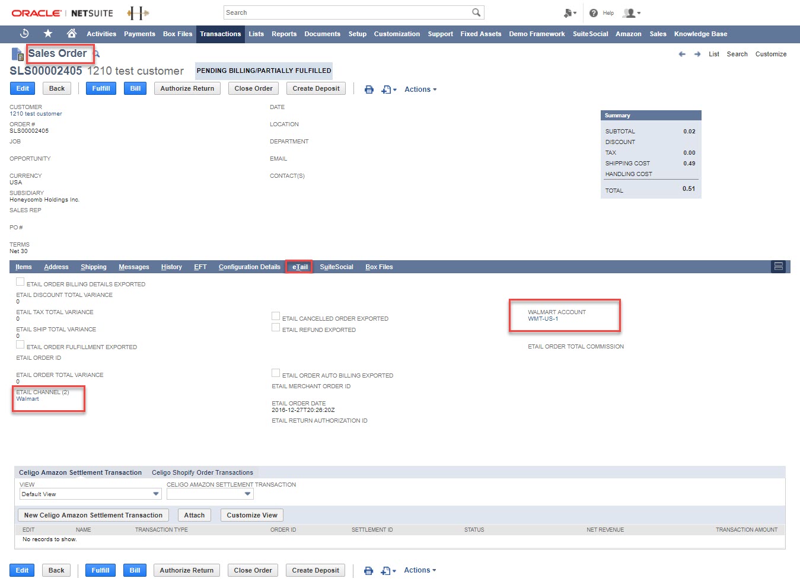This screenshot has height=588, width=800.
Task: Expand the Actions menu in the upper toolbar
Action: pos(420,90)
